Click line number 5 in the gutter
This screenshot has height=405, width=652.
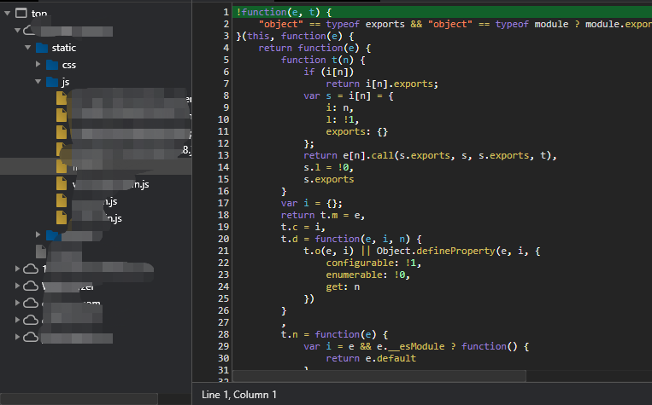tap(226, 60)
